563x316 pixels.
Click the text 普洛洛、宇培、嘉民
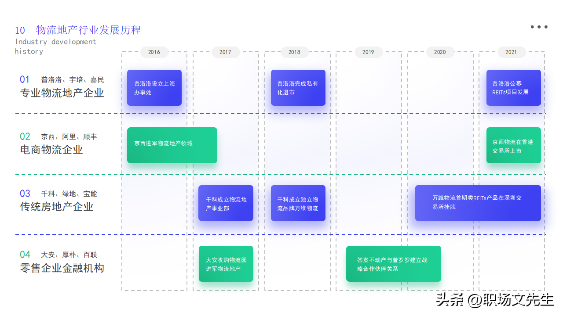[x=73, y=80]
